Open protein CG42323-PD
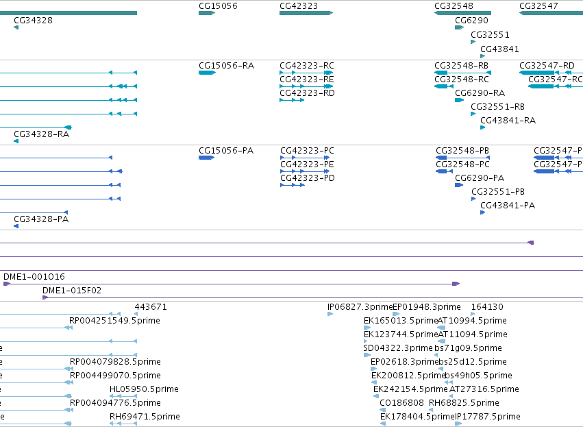 click(x=308, y=178)
